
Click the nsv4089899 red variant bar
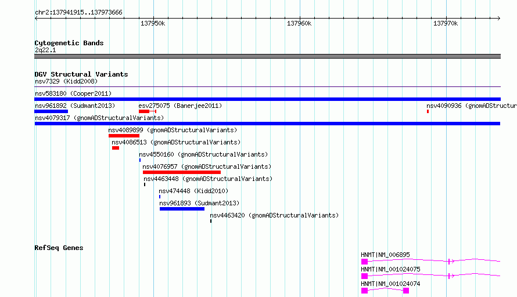pos(124,136)
